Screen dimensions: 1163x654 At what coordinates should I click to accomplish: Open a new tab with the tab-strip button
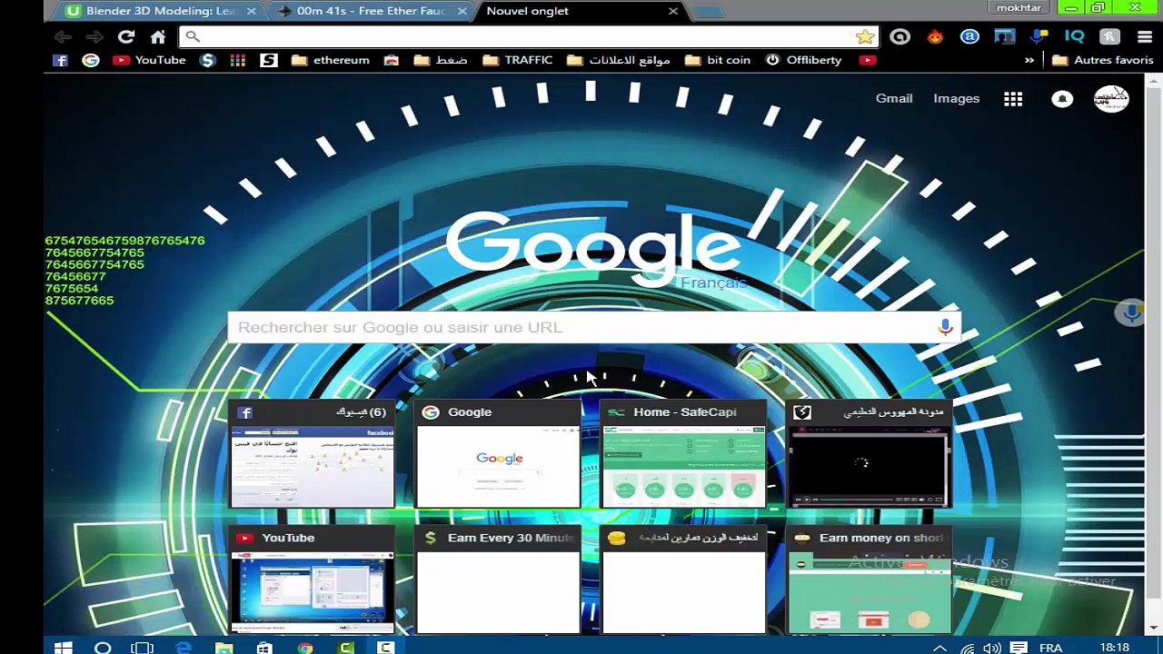(708, 12)
